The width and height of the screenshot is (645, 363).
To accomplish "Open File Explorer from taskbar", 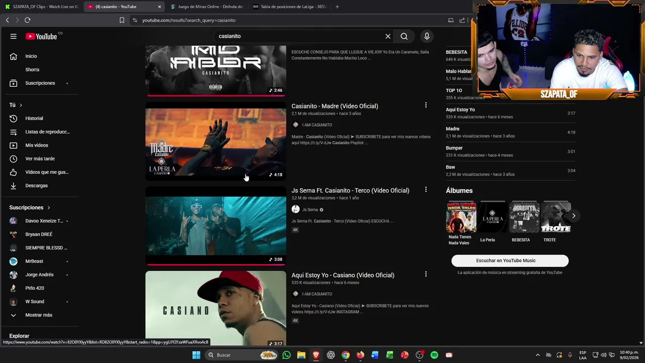I will point(301,355).
